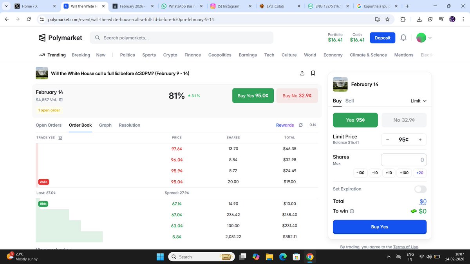The image size is (470, 264).
Task: Select the Sell tab
Action: 349,101
